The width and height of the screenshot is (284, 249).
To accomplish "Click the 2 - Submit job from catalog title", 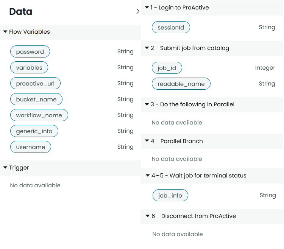I will 190,48.
